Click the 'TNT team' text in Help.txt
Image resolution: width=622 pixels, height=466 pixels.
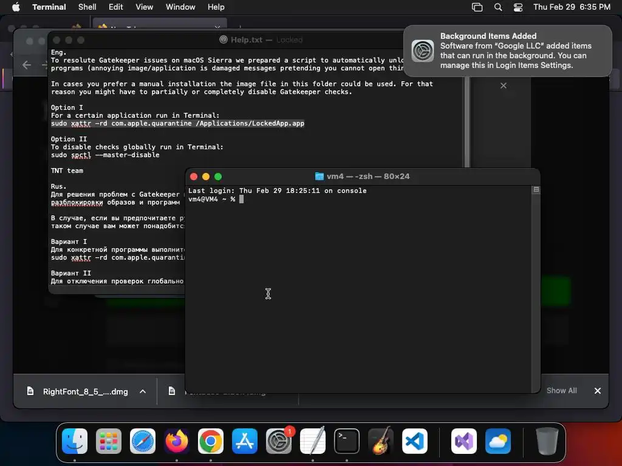pos(67,171)
